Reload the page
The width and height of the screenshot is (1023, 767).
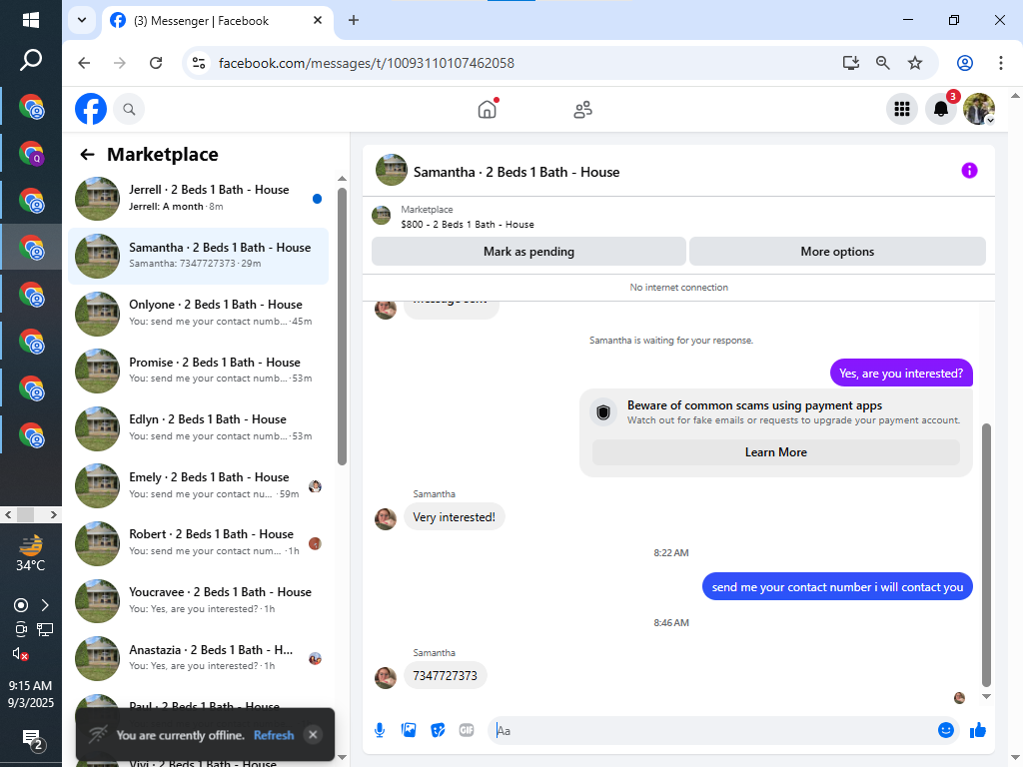coord(155,63)
